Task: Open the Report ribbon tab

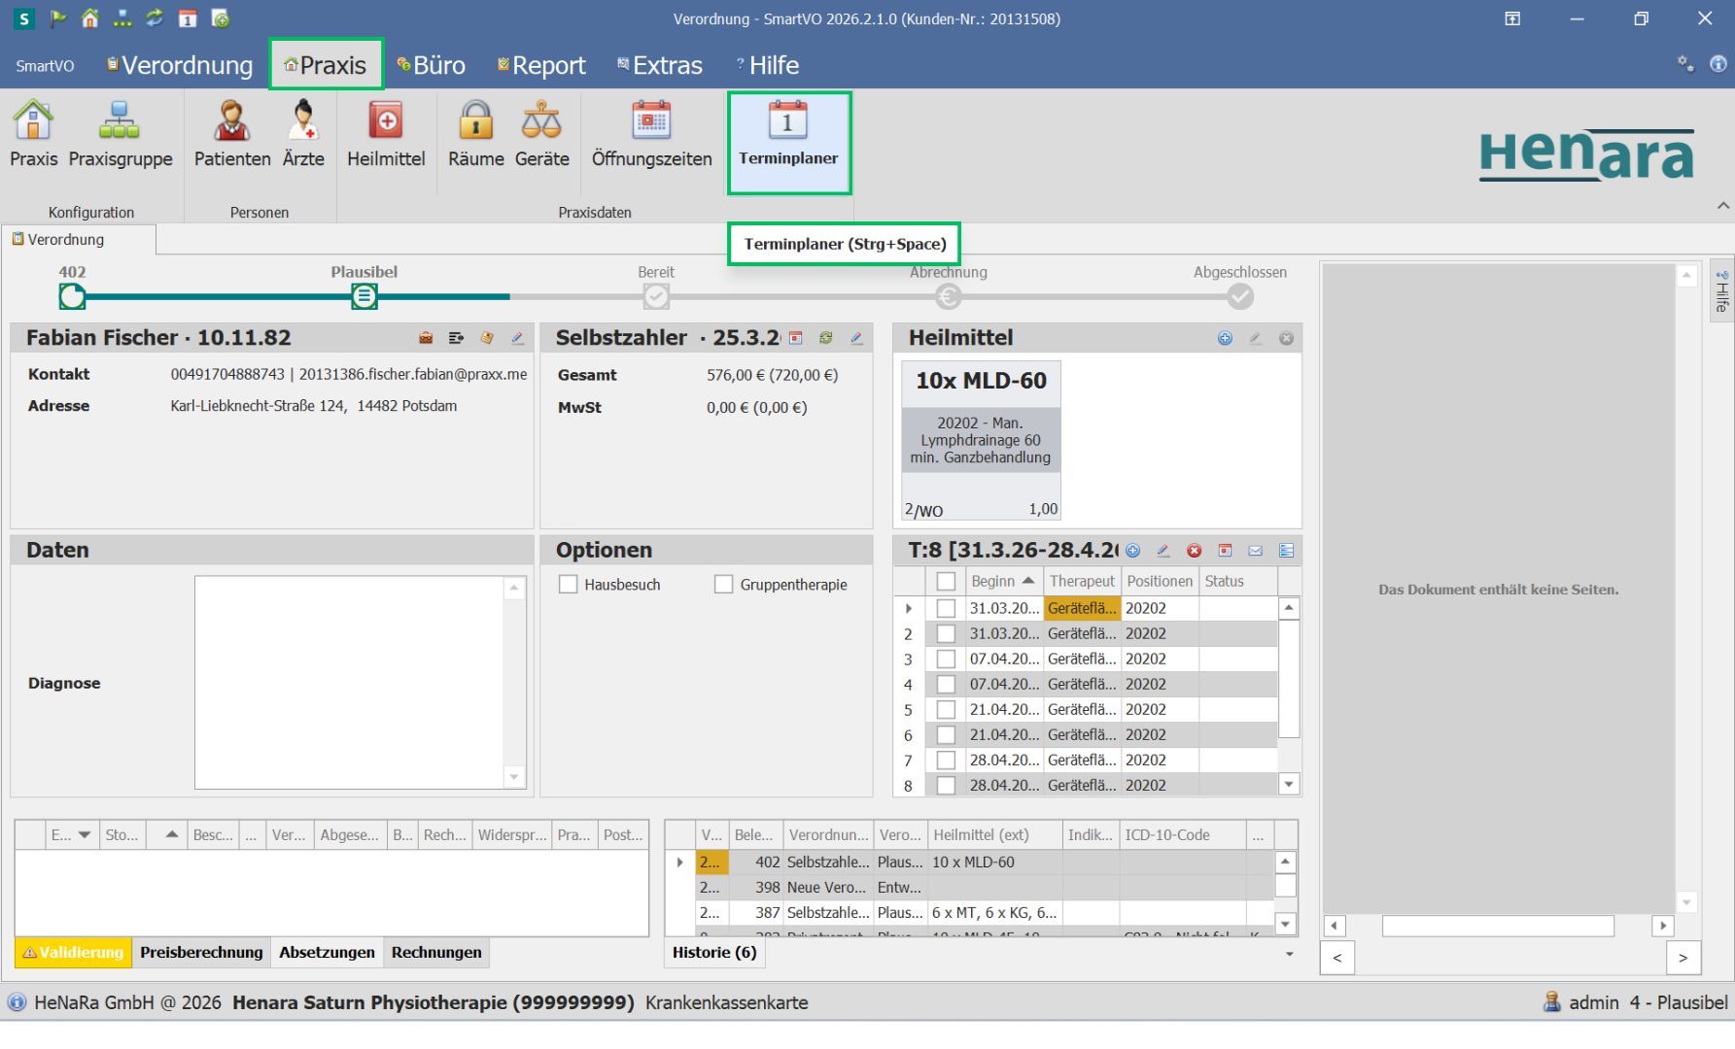Action: click(541, 65)
